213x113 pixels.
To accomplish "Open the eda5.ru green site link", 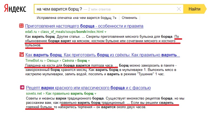I will coord(30,32).
